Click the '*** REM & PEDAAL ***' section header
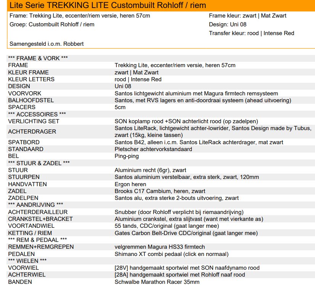The width and height of the screenshot is (315, 285). pos(37,240)
